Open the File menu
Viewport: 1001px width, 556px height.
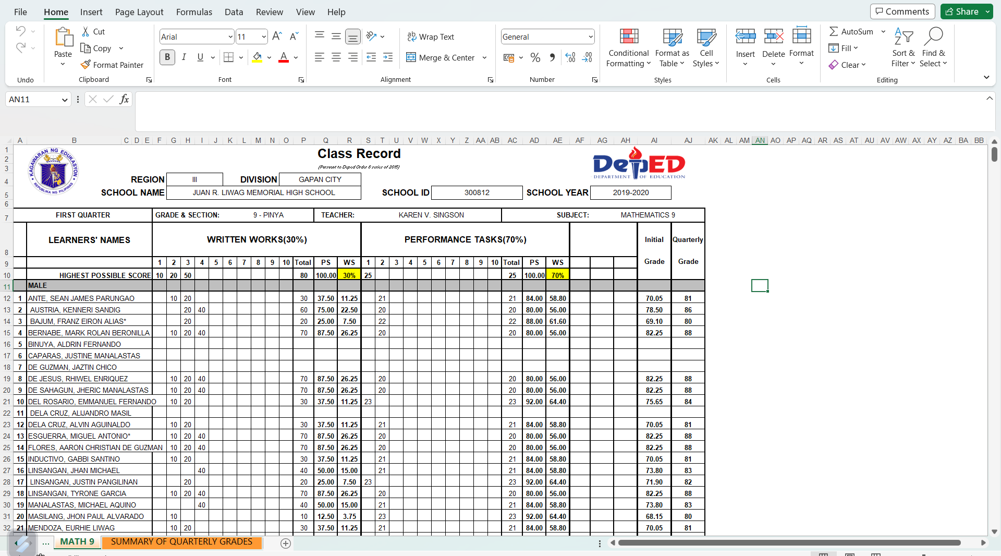pos(20,12)
